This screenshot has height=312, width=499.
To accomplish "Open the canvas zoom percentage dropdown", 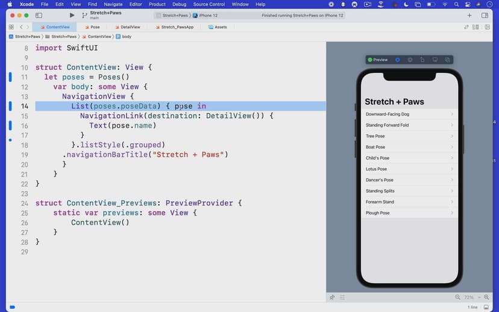I will pos(470,298).
